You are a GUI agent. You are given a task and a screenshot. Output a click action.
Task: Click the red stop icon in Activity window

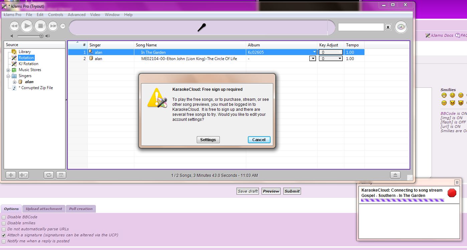tap(452, 193)
